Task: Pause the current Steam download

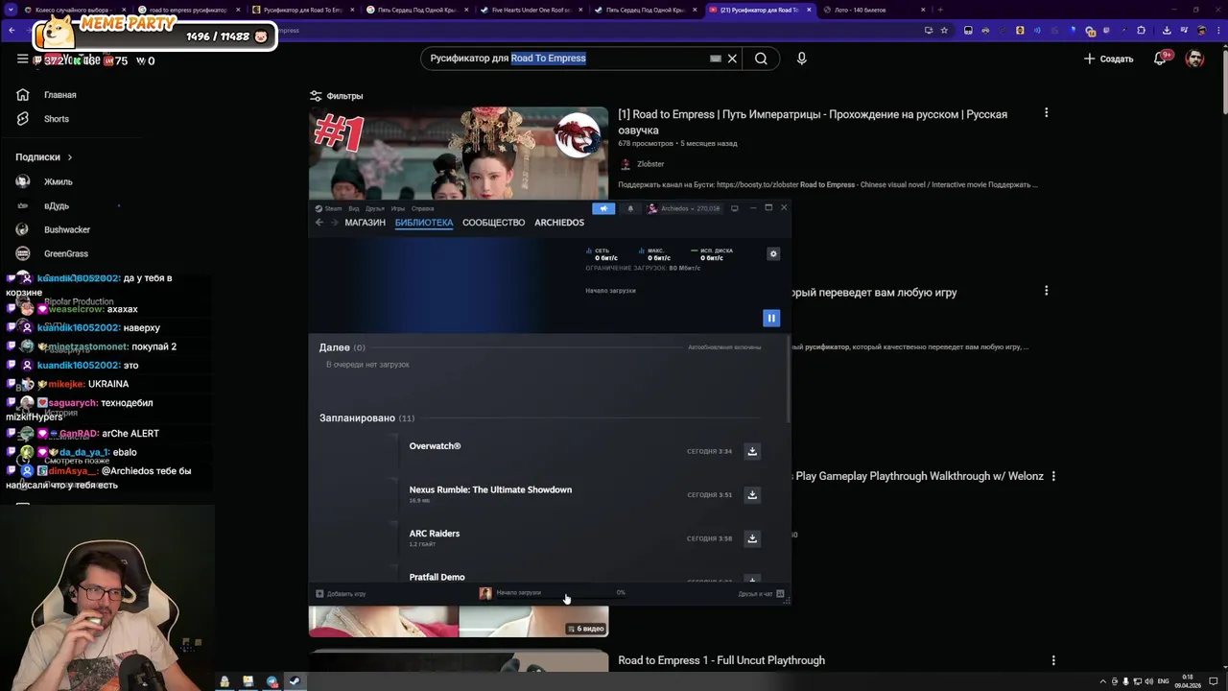Action: [770, 318]
